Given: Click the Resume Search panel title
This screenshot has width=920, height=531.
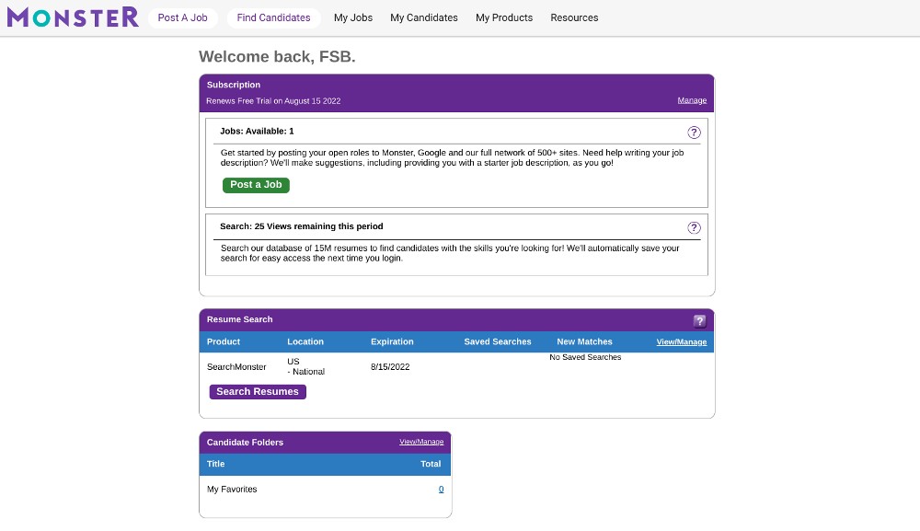Looking at the screenshot, I should [239, 319].
